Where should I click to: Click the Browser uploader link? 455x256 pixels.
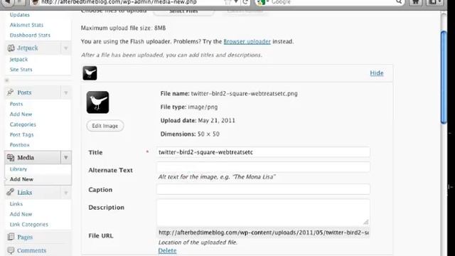pos(247,41)
